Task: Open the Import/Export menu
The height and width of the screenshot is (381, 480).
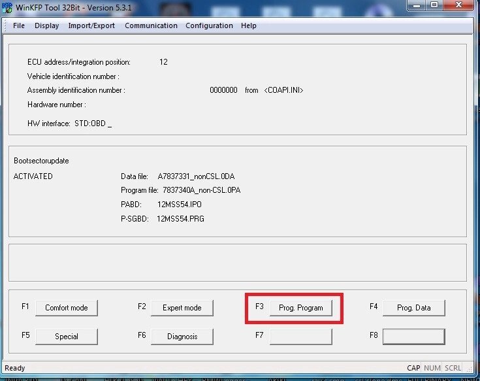Action: [91, 25]
